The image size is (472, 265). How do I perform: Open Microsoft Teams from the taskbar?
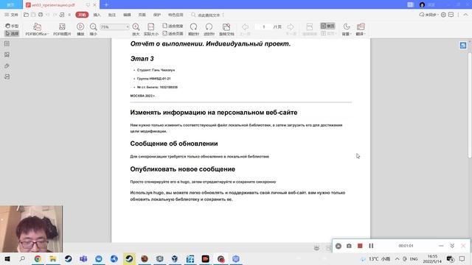(83, 258)
